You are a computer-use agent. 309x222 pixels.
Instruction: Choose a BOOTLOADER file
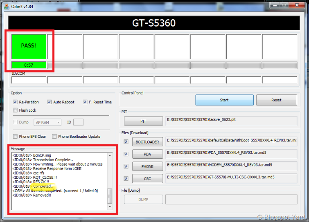148,142
